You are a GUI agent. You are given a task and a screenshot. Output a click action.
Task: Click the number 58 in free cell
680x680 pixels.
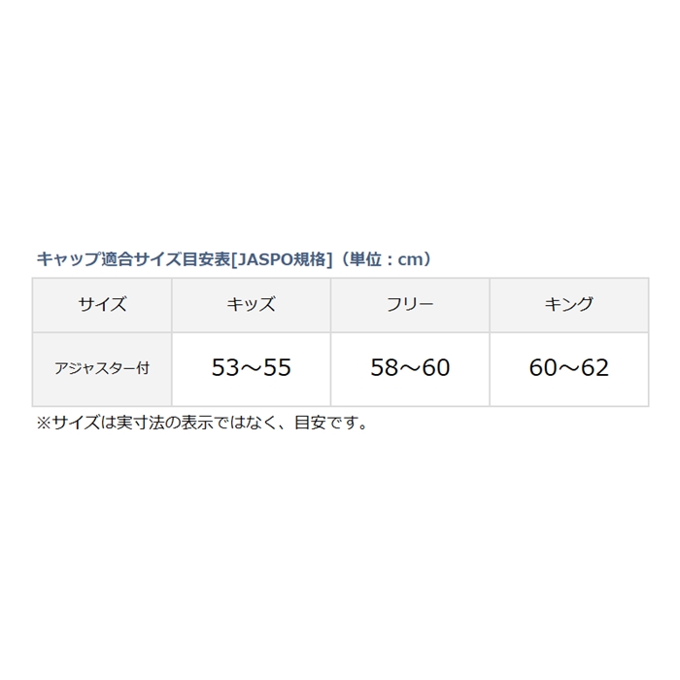point(384,368)
